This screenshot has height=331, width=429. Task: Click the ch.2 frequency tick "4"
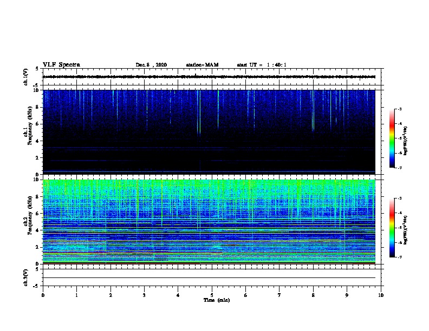coord(37,230)
